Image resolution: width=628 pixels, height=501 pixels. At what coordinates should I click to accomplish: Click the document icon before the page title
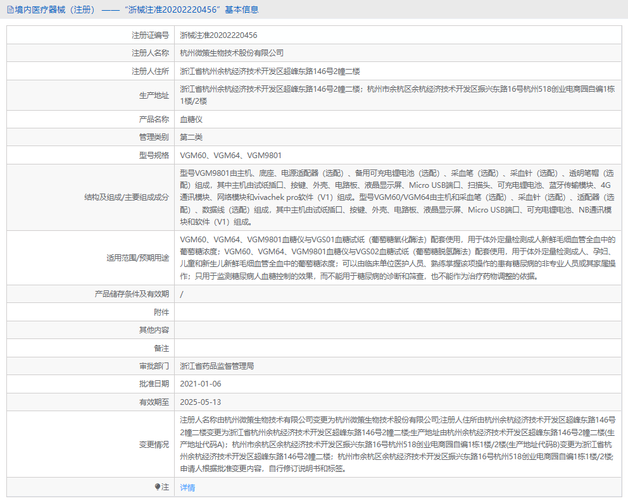click(9, 9)
